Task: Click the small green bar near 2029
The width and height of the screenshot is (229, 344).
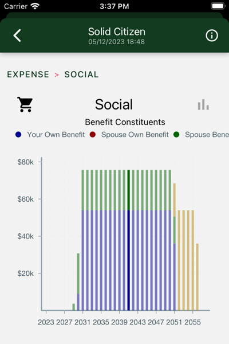Action: click(x=74, y=307)
